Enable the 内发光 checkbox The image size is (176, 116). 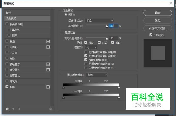[x=7, y=53]
